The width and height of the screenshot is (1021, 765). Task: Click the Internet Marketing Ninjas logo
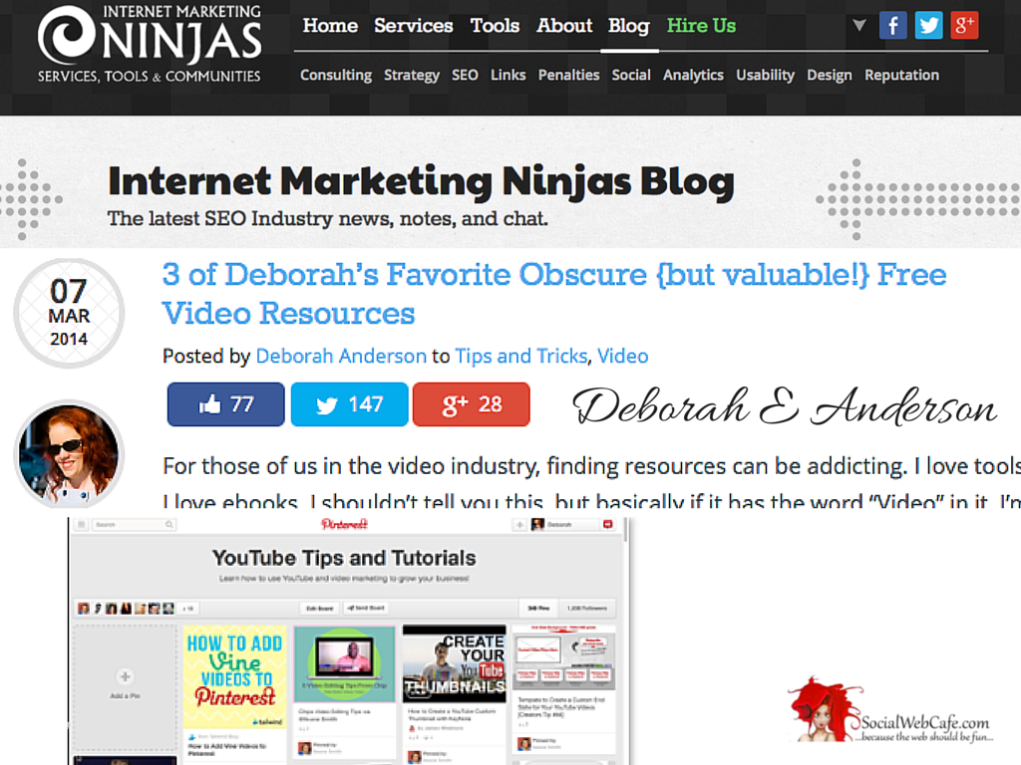coord(150,44)
